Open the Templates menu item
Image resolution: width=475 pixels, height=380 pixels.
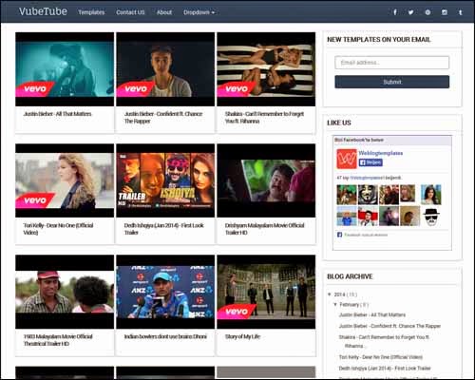point(91,12)
